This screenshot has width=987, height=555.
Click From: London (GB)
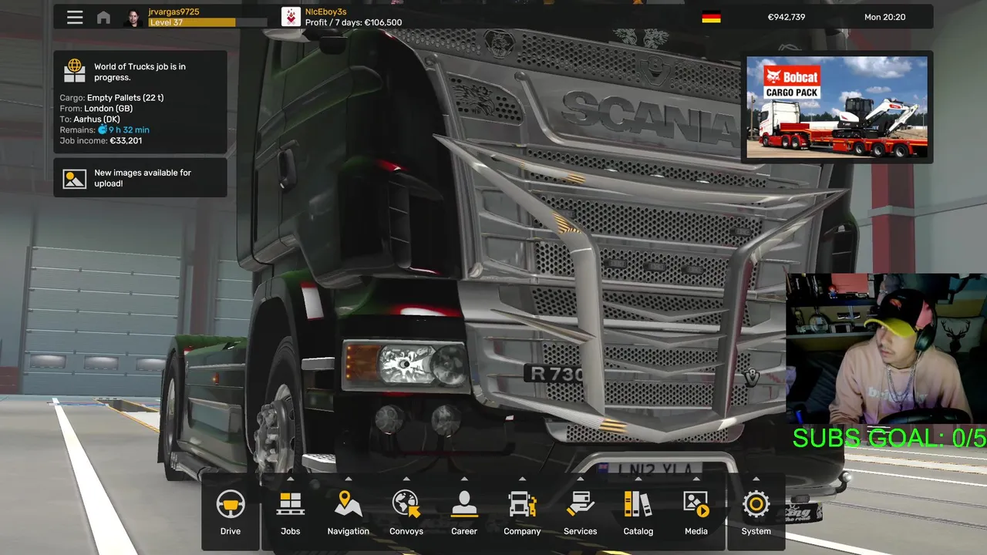pos(96,109)
